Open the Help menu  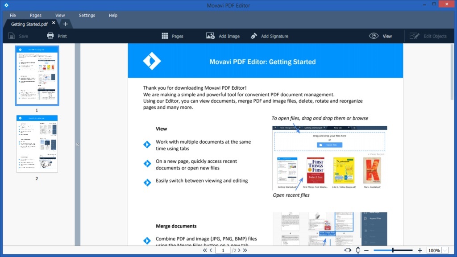[113, 16]
